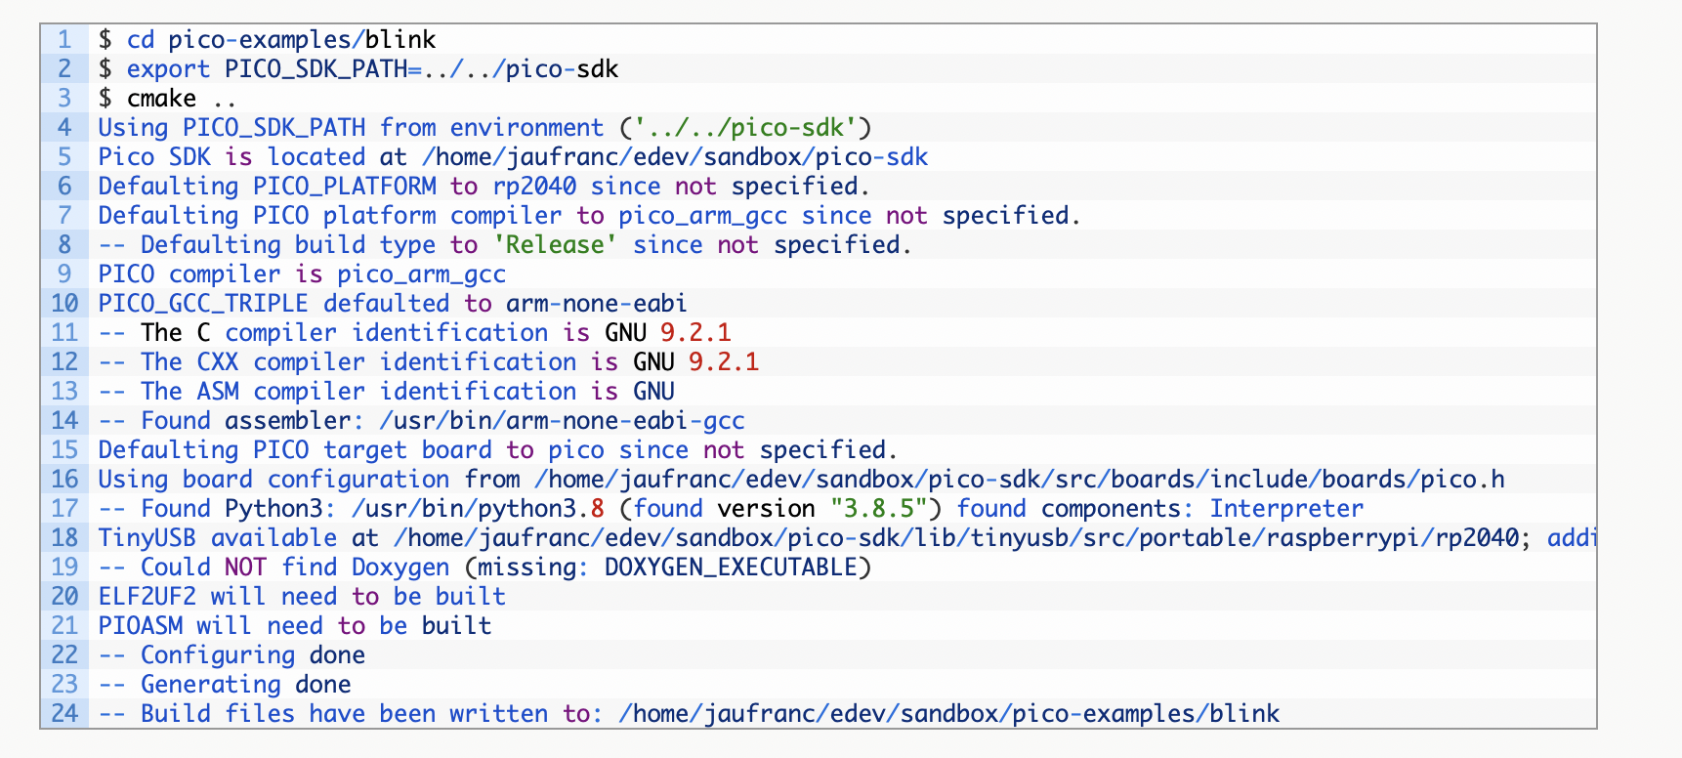
Task: Click line number 12 in gutter
Action: [65, 362]
